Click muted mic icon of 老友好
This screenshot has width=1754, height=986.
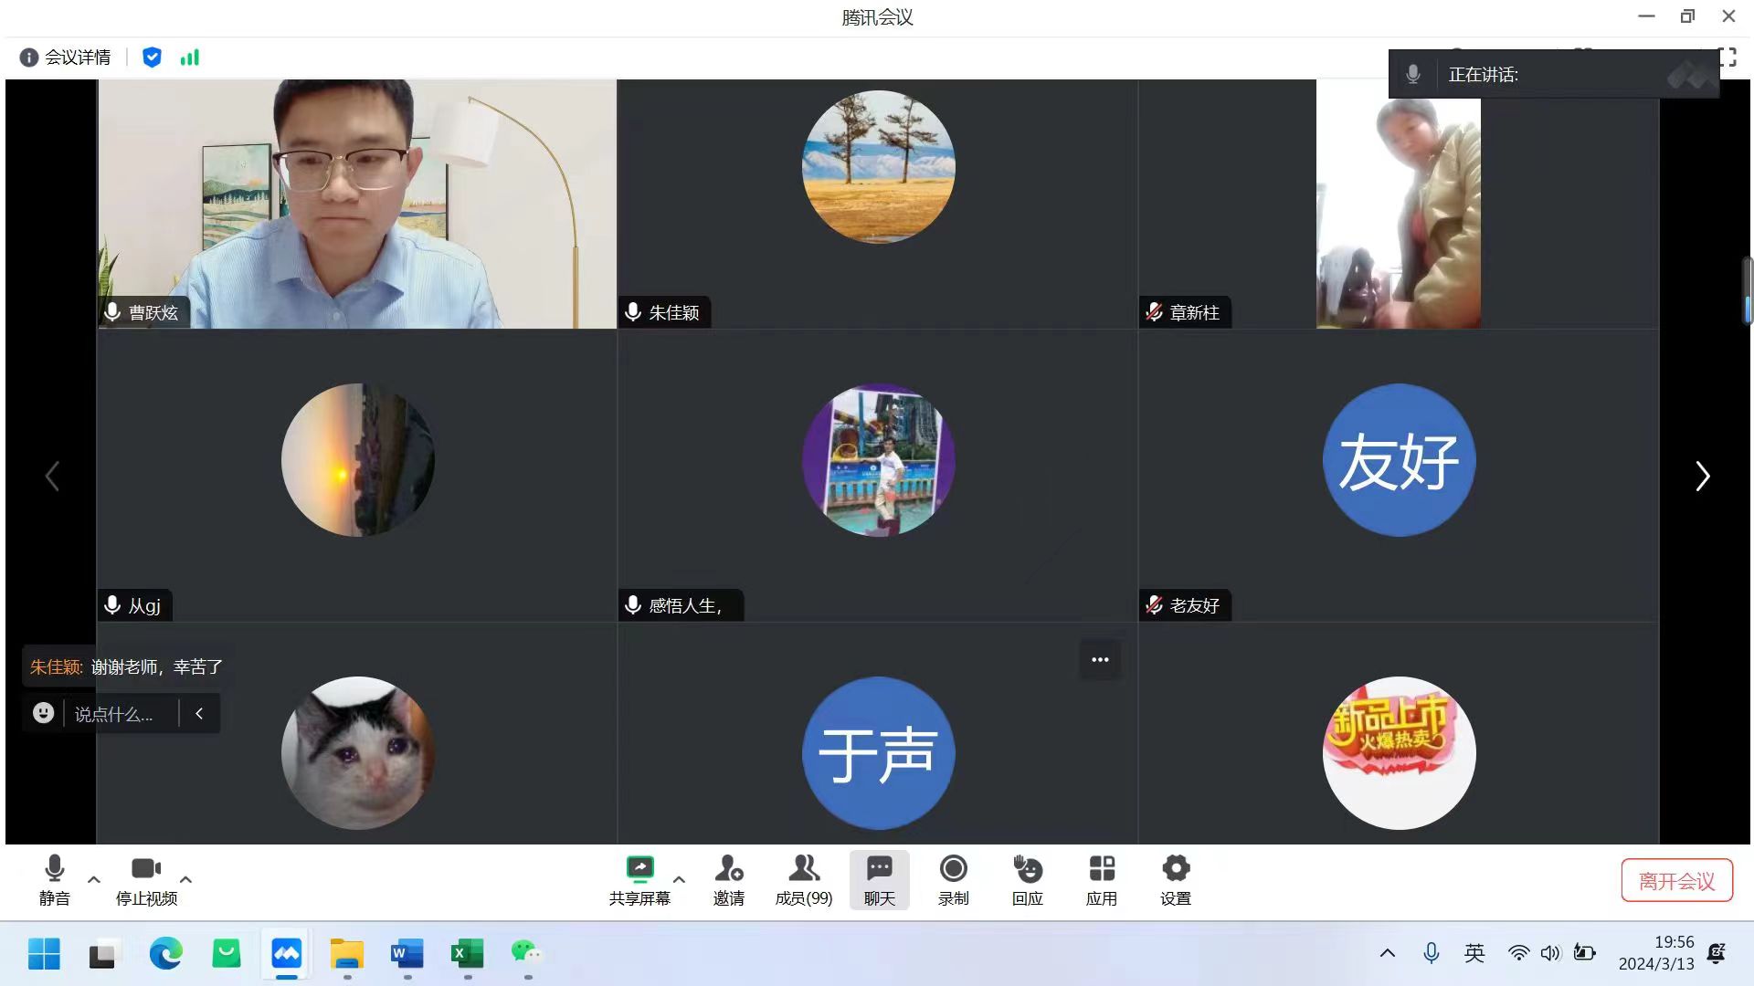[x=1155, y=605]
